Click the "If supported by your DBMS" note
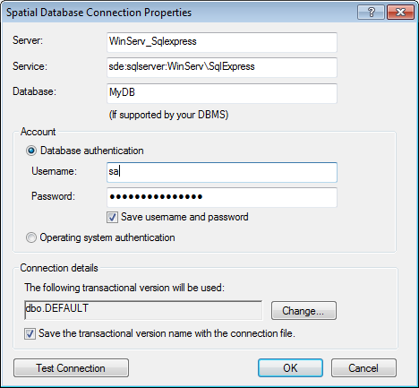The width and height of the screenshot is (419, 388). (168, 115)
